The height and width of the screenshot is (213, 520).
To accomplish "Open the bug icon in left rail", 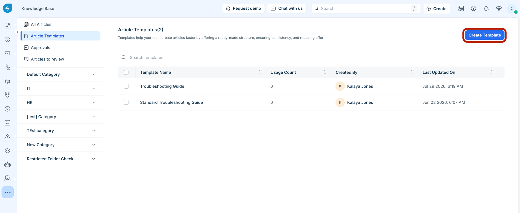I will (8, 81).
